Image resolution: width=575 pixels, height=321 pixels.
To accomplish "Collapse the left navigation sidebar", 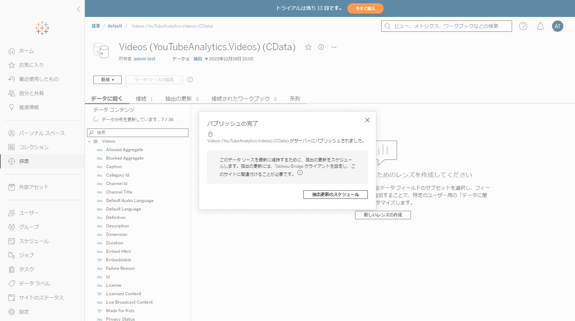I will (x=79, y=9).
